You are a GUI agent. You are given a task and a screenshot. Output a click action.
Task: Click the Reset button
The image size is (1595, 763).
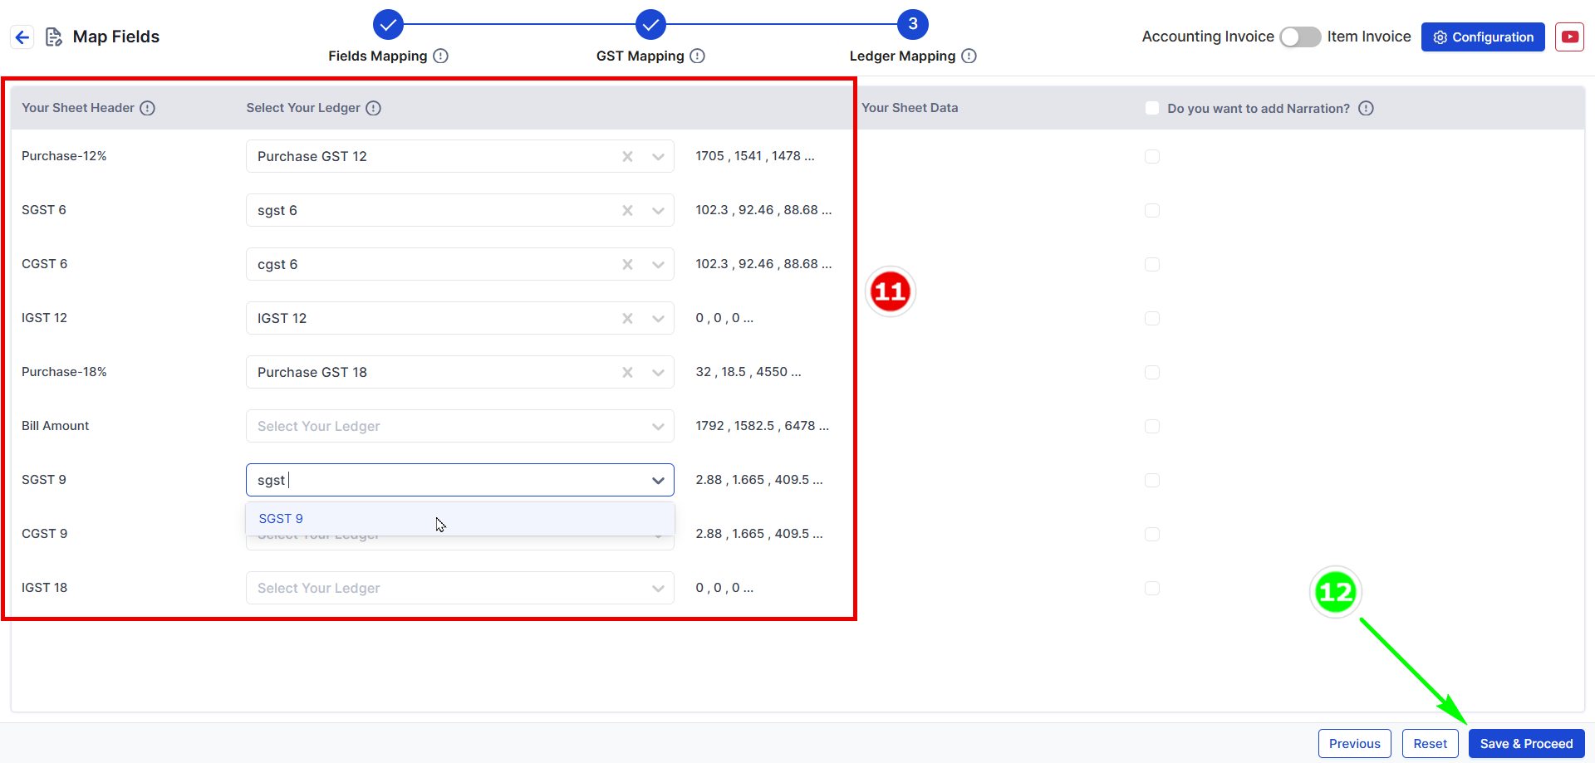point(1430,744)
